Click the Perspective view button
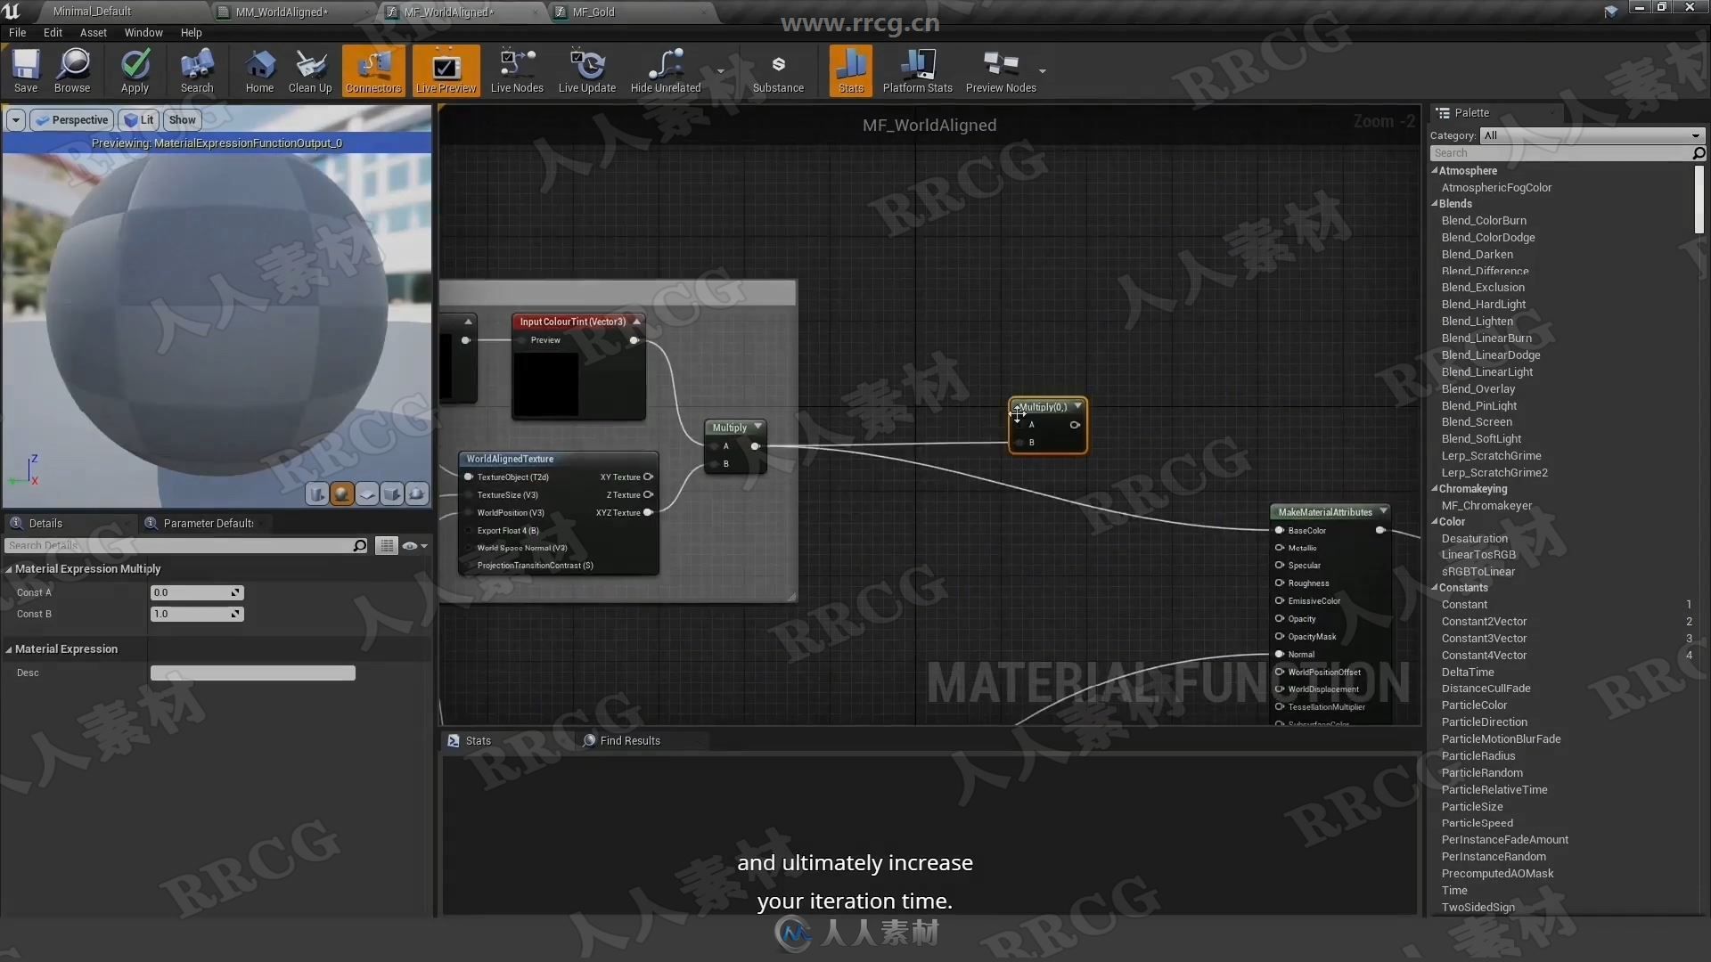Screen dimensions: 1711x962 (x=71, y=120)
